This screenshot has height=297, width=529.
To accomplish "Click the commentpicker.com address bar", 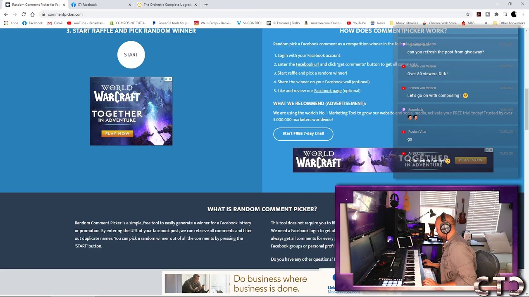I will click(x=252, y=14).
